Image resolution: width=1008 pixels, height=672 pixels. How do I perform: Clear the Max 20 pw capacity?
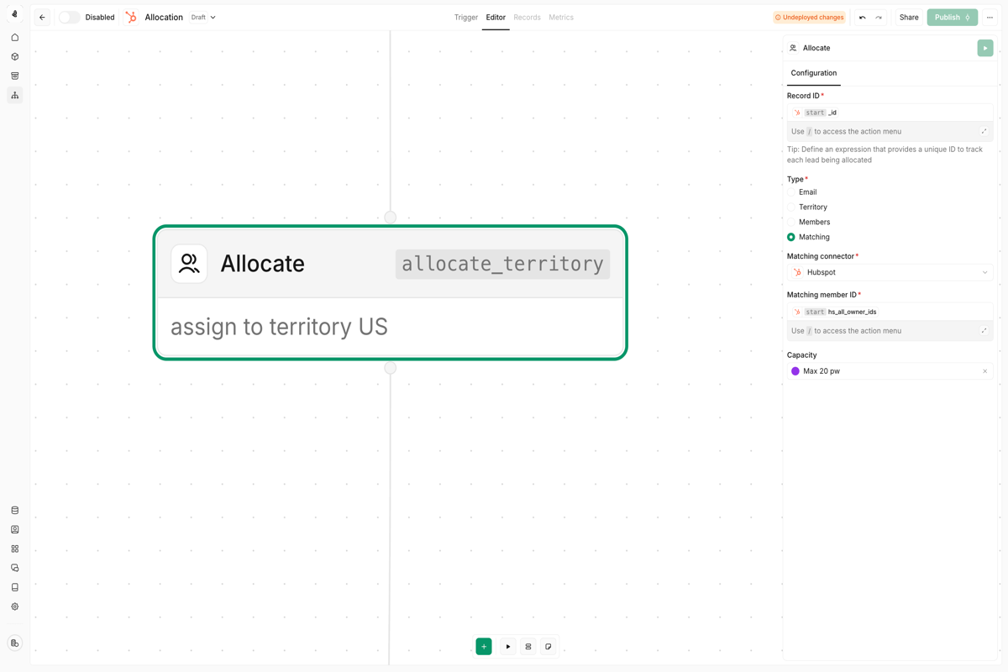pyautogui.click(x=984, y=371)
